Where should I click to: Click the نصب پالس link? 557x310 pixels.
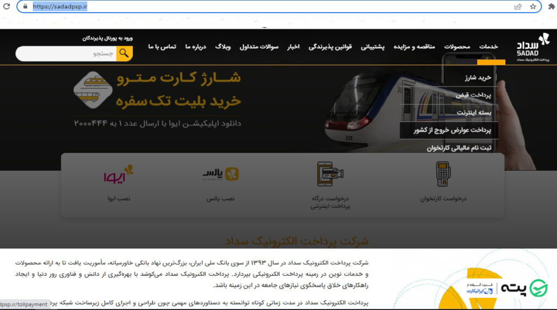pos(220,199)
